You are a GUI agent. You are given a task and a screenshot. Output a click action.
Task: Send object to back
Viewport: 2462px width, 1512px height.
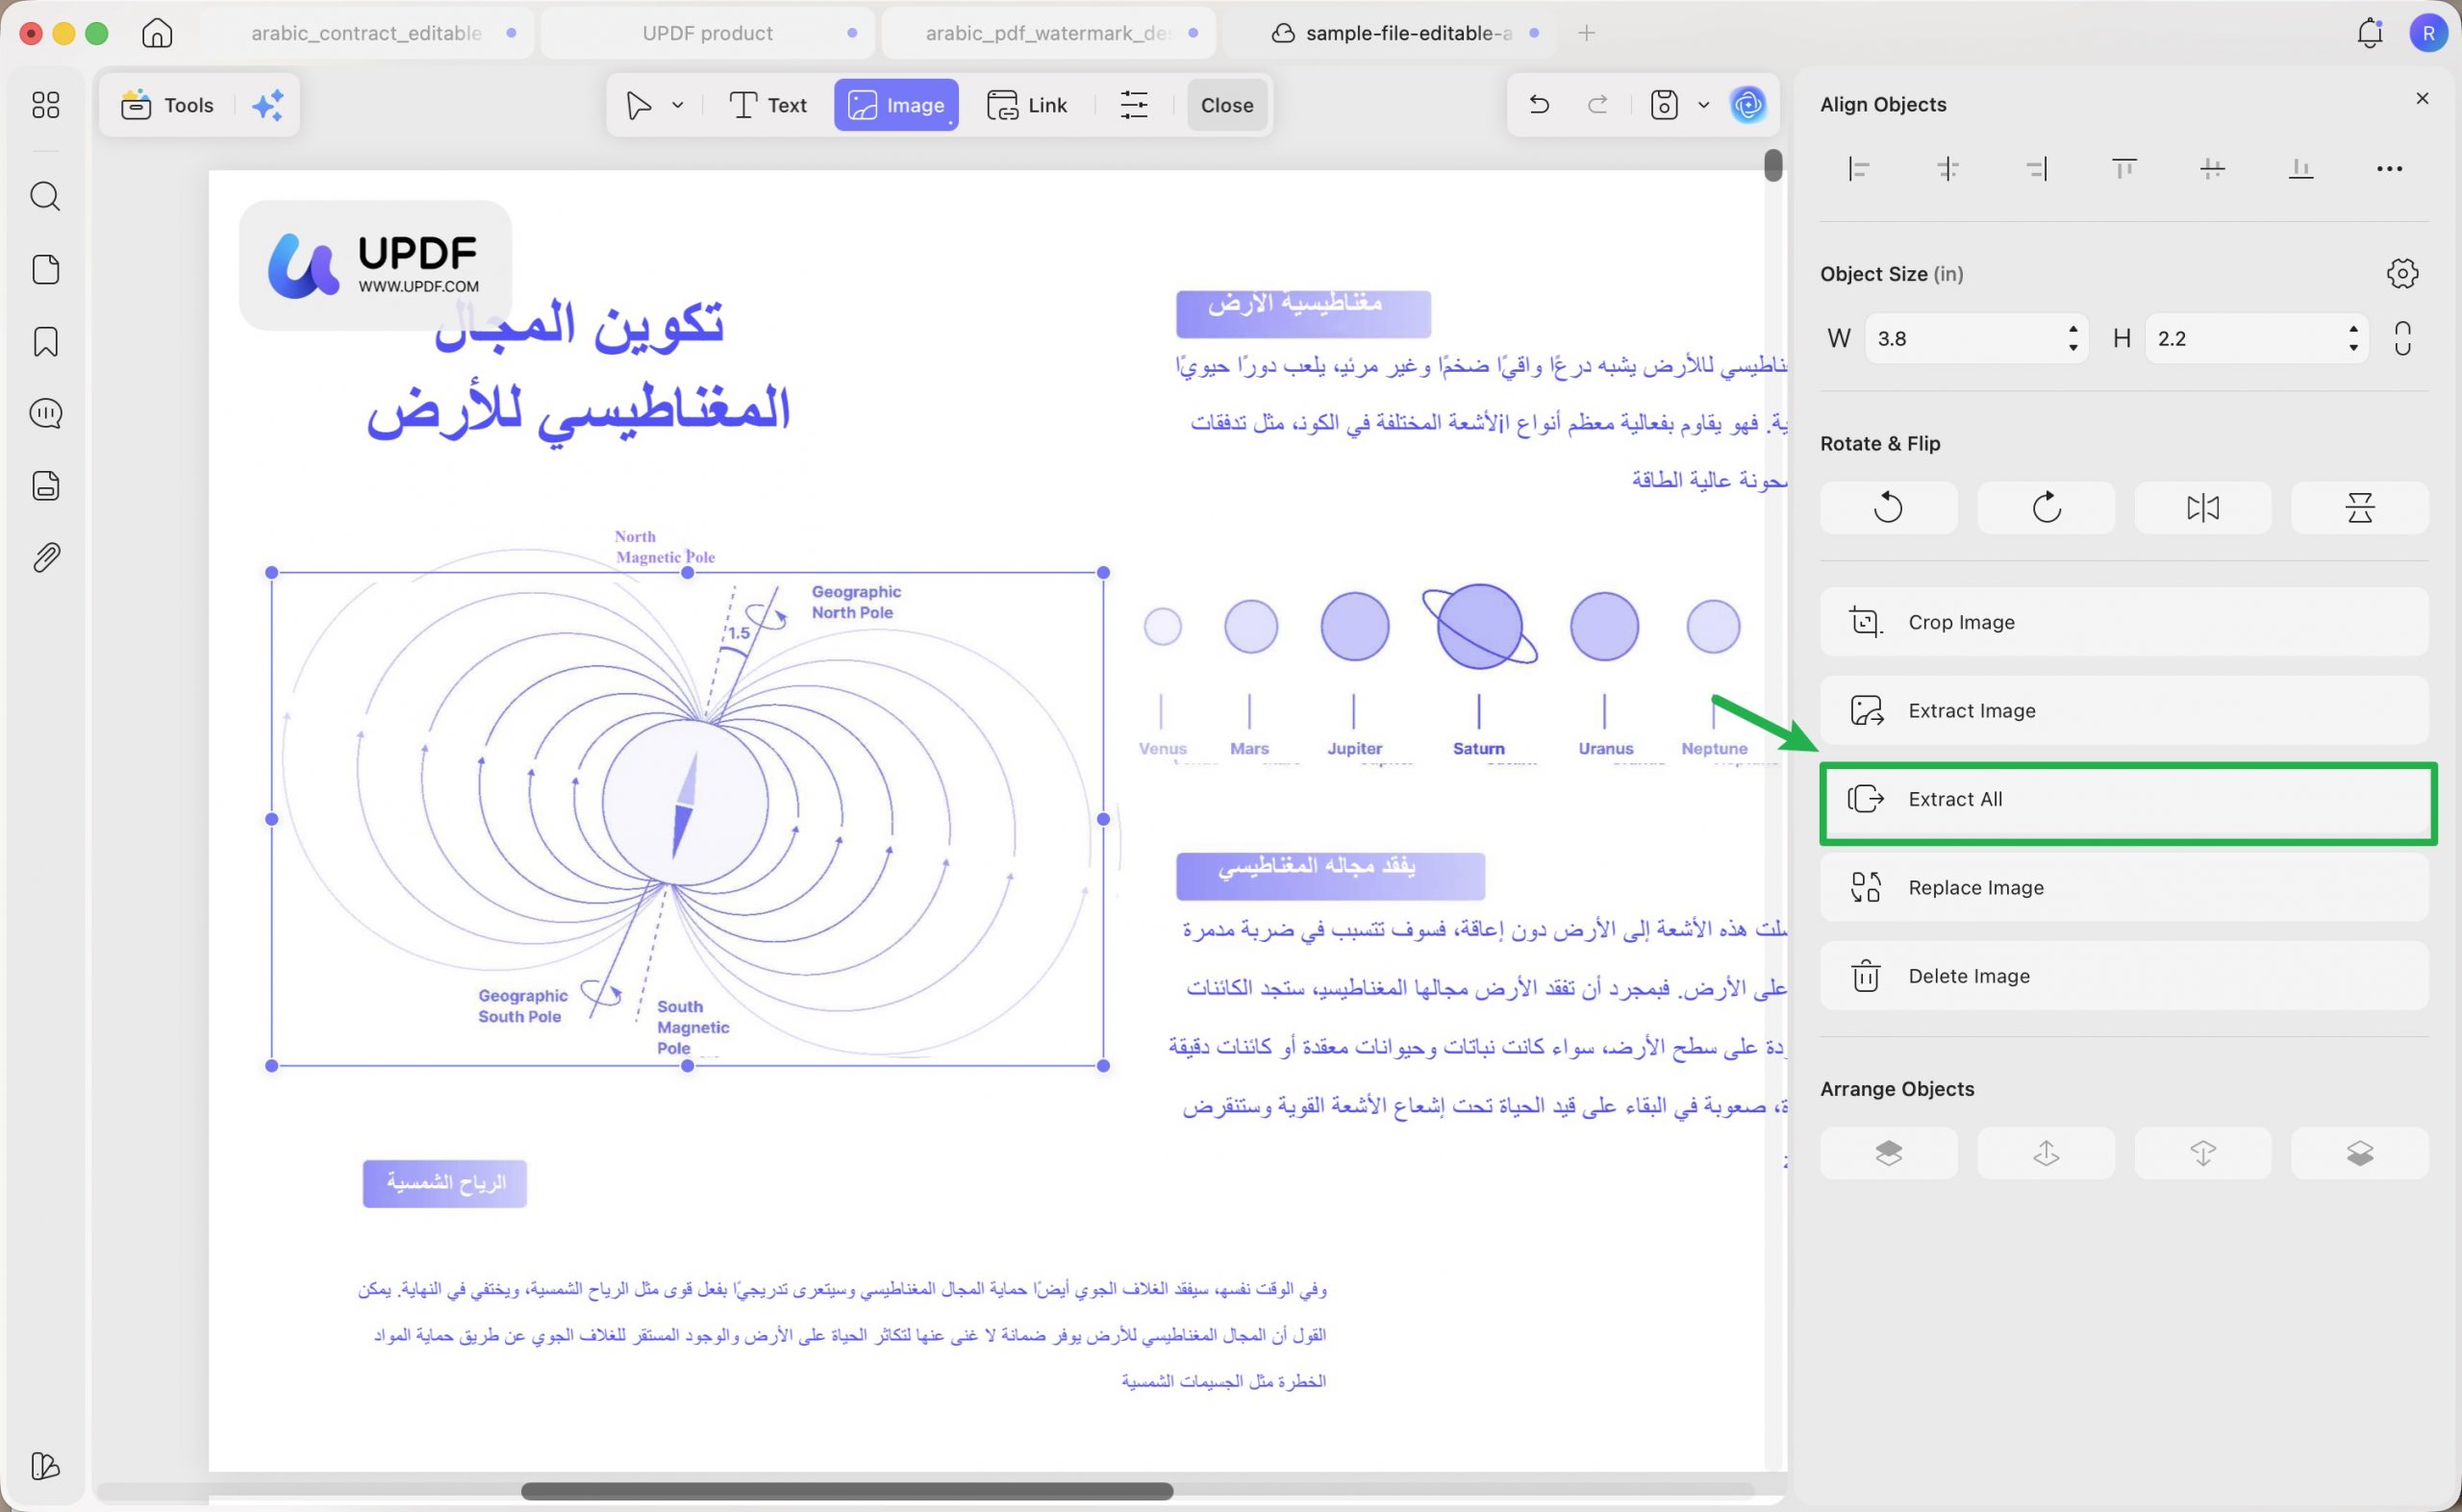point(2360,1153)
